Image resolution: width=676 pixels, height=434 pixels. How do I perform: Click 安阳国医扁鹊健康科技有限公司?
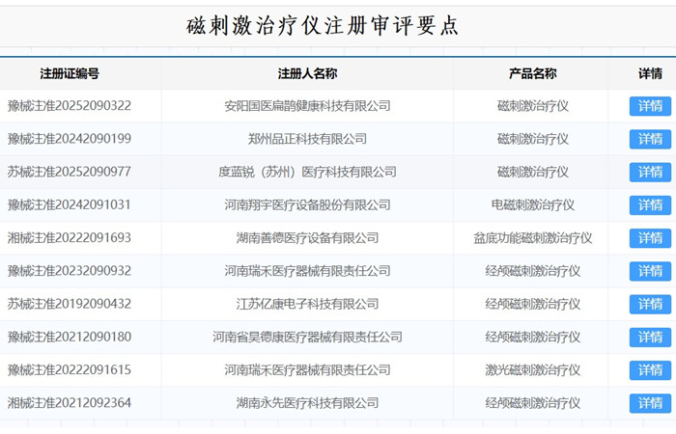(x=307, y=106)
